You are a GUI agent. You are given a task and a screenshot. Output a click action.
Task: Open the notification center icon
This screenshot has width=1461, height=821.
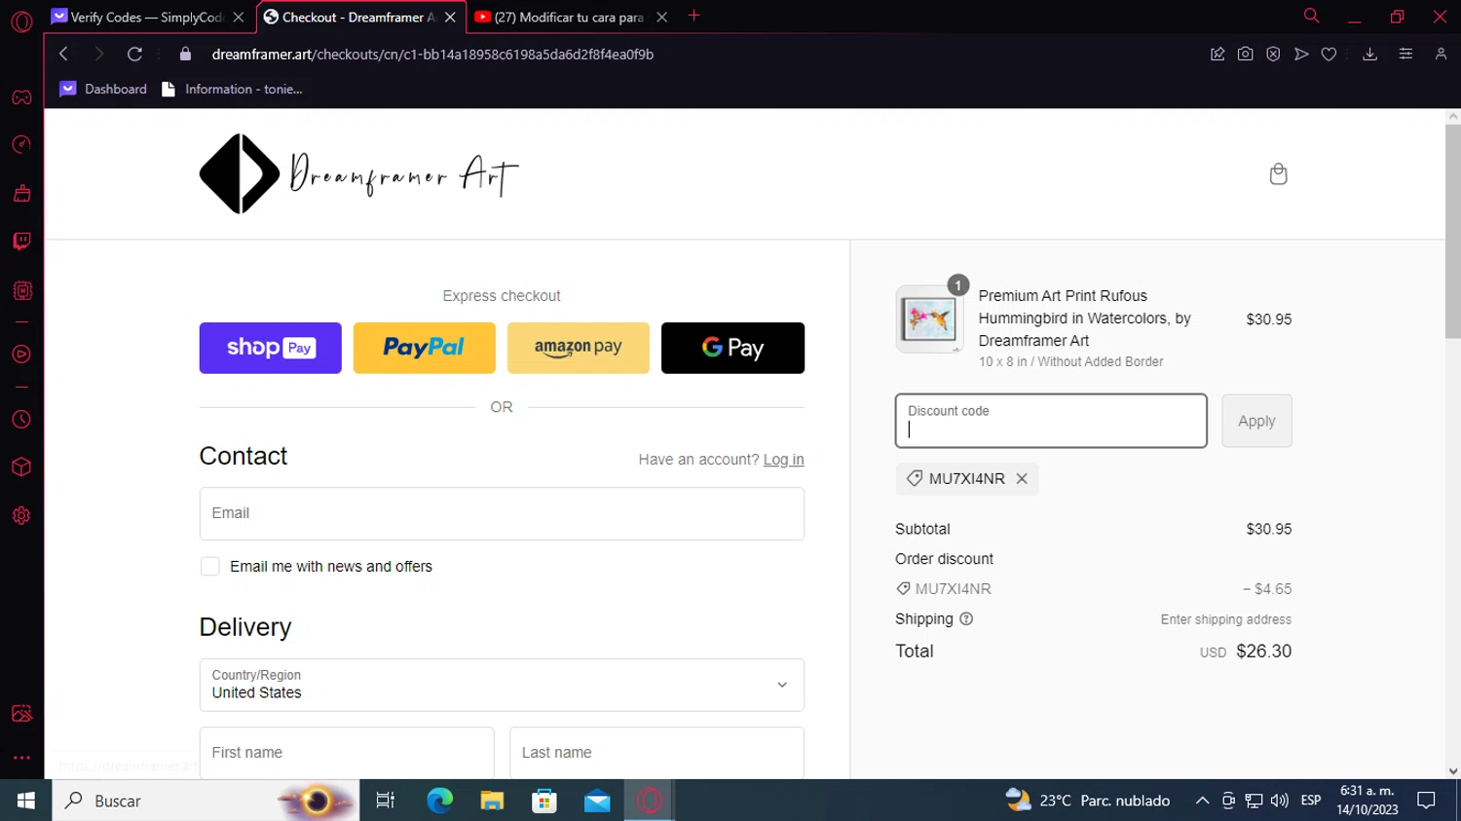[x=1427, y=801]
